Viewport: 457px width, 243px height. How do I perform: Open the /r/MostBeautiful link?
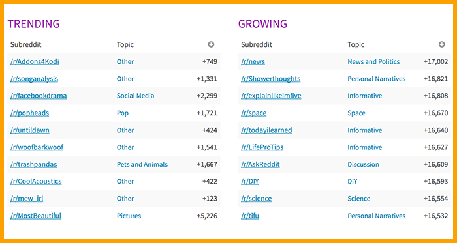click(35, 216)
